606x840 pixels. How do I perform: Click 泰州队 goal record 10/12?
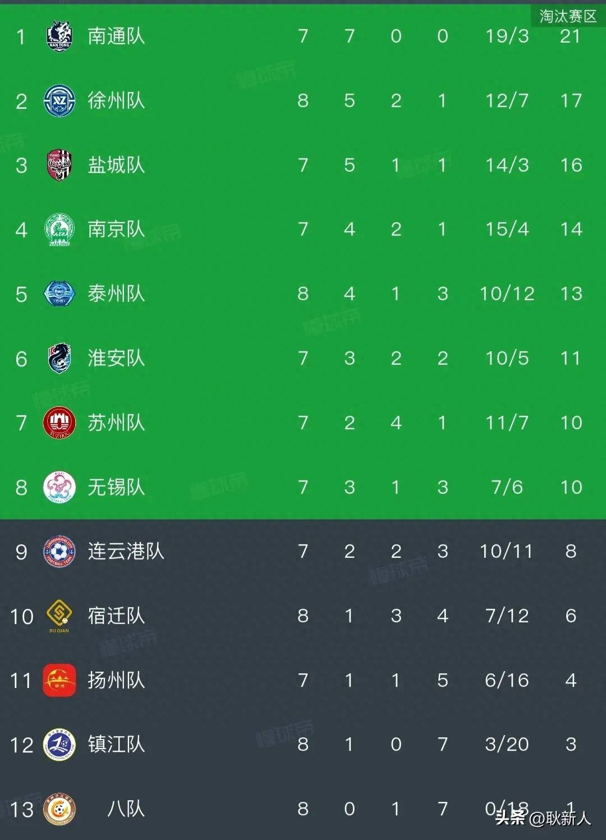[507, 293]
